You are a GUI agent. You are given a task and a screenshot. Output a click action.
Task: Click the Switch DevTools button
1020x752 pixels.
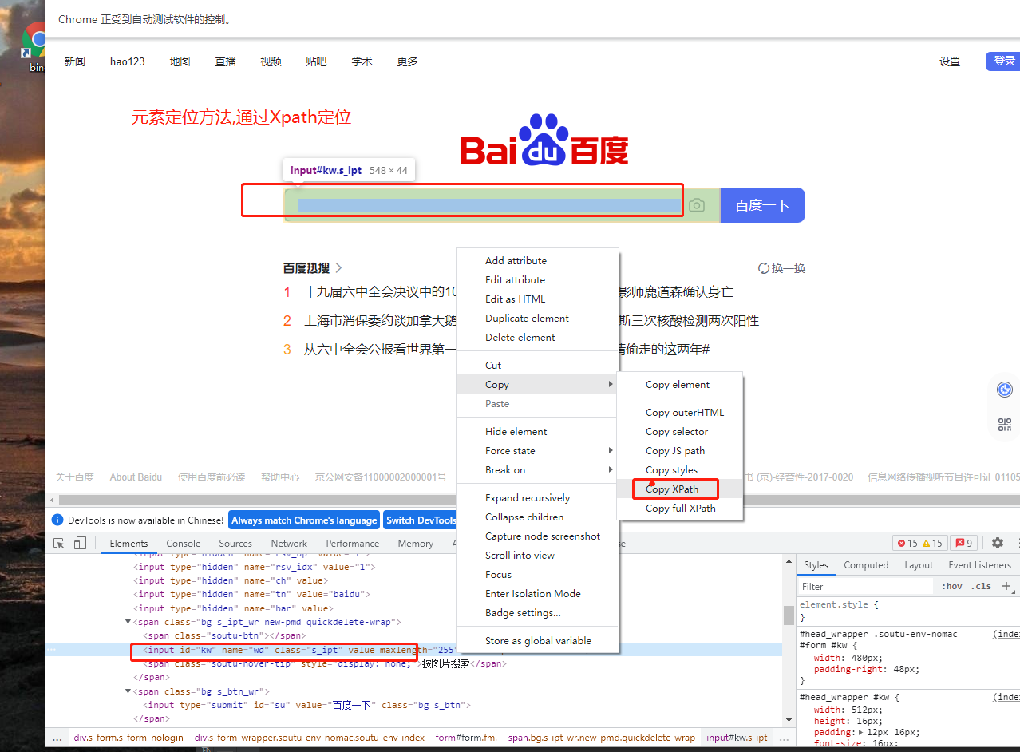pyautogui.click(x=421, y=520)
